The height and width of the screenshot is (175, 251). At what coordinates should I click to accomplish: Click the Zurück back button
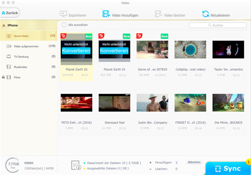[9, 12]
